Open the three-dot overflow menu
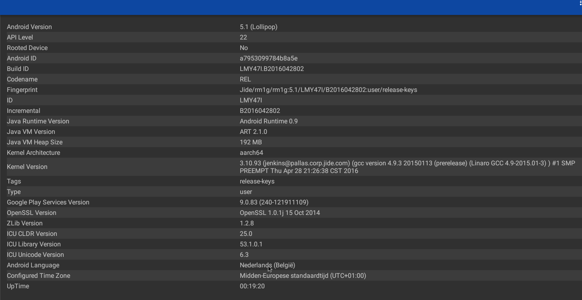This screenshot has height=300, width=582. [x=580, y=3]
